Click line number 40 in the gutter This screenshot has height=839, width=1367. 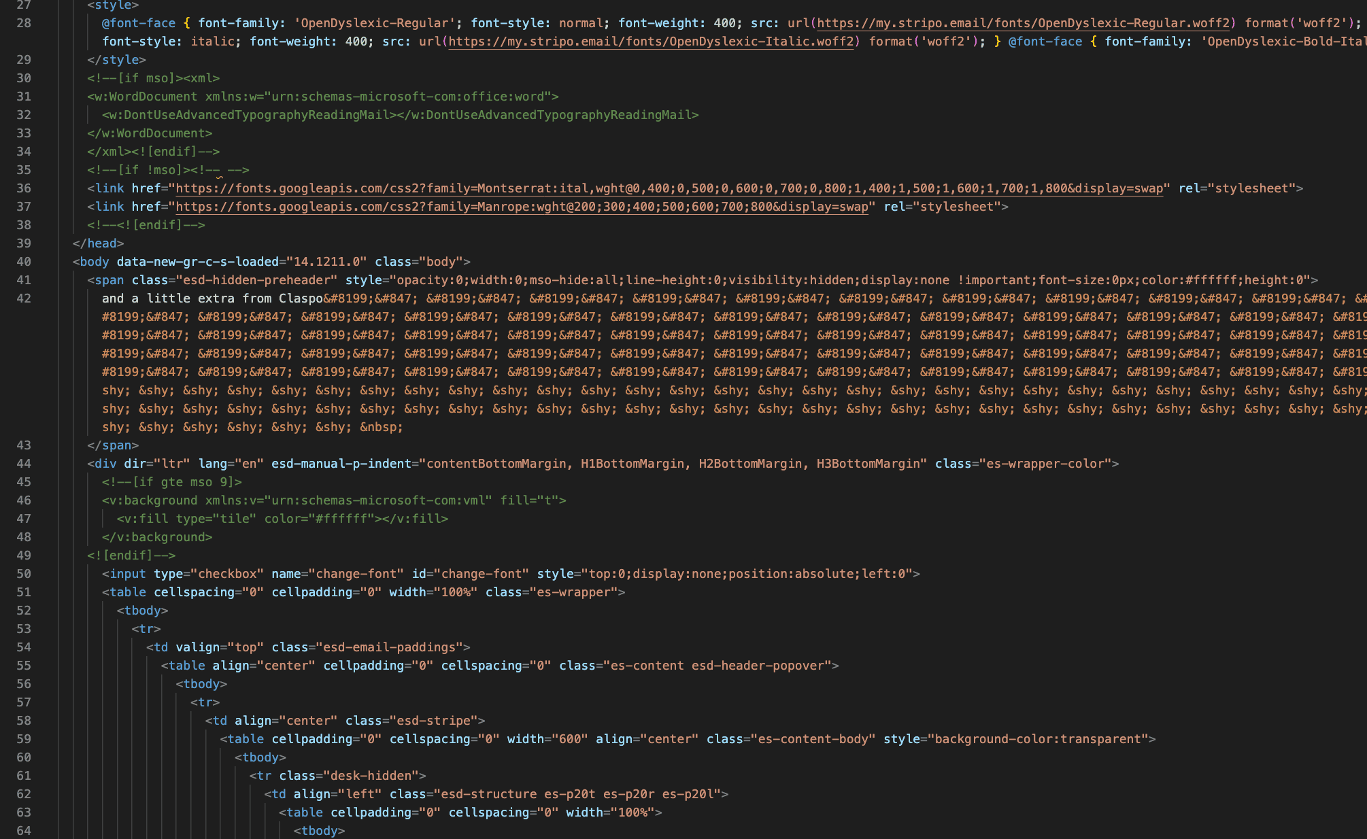pyautogui.click(x=24, y=262)
